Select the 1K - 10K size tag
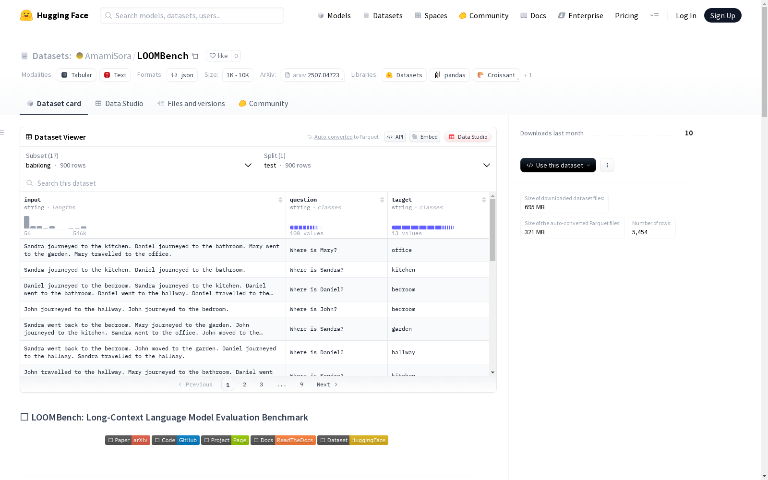Image resolution: width=768 pixels, height=480 pixels. (238, 75)
